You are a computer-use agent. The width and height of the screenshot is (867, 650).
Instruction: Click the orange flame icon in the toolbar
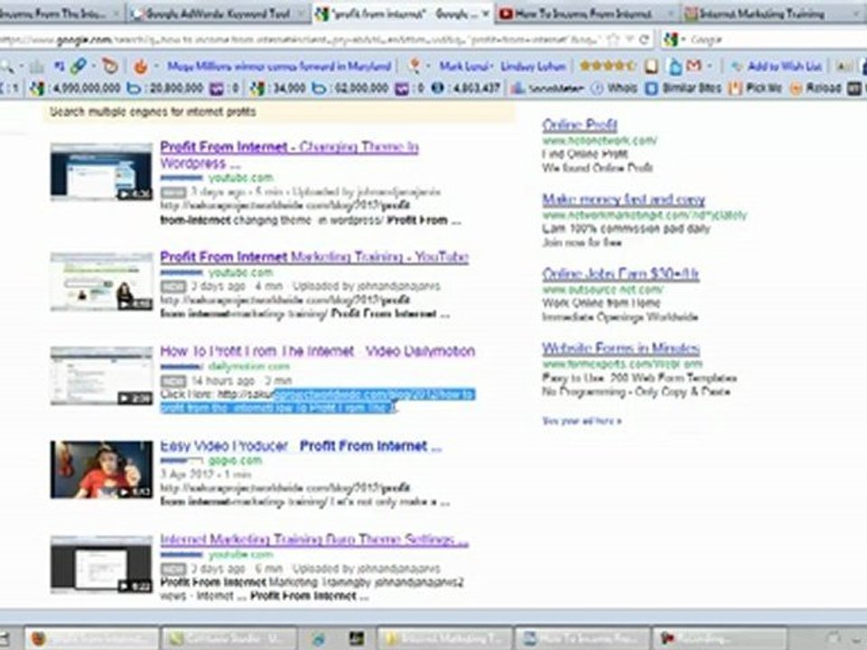pos(141,66)
